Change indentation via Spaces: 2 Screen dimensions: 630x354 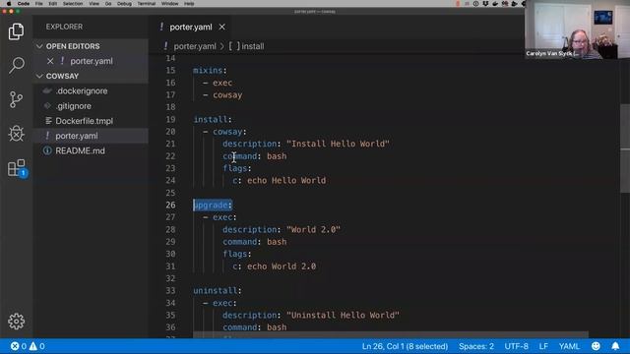tap(476, 346)
